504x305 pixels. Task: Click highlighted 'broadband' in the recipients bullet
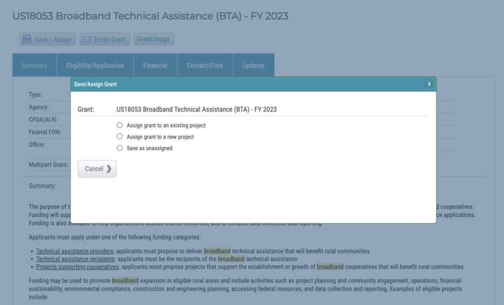click(231, 259)
